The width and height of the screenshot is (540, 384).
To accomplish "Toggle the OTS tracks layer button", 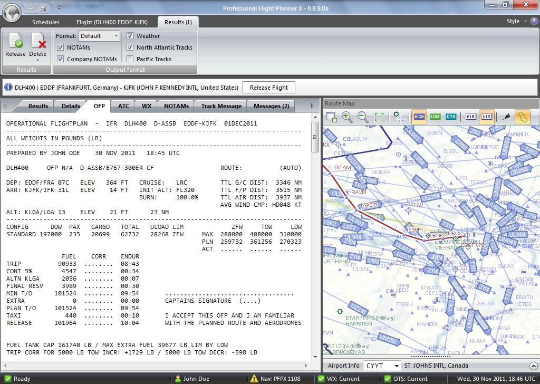I will point(451,117).
